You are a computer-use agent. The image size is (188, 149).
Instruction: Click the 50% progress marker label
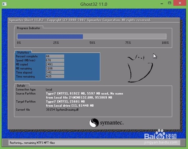pos(92,43)
